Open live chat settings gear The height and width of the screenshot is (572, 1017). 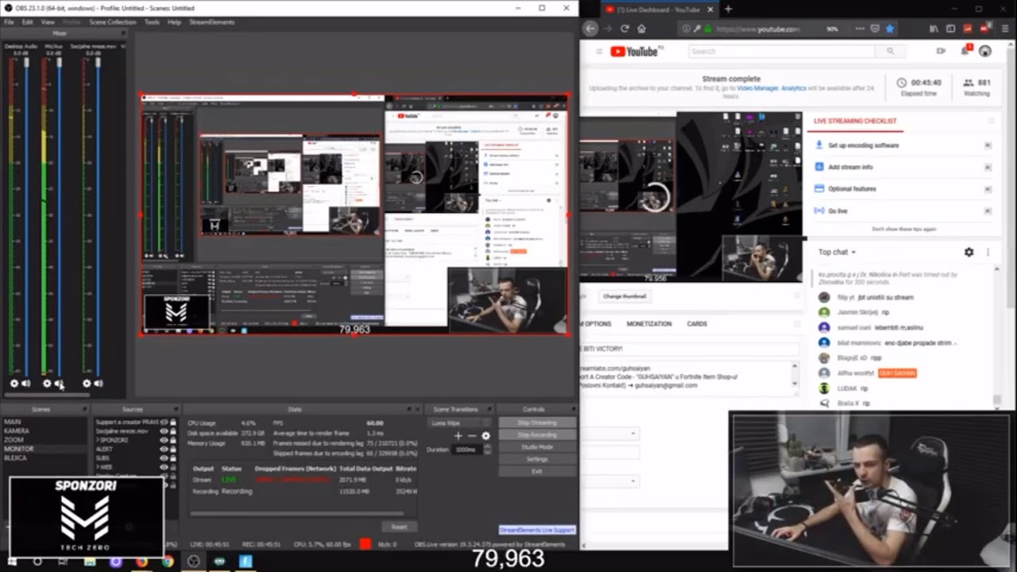pyautogui.click(x=969, y=252)
